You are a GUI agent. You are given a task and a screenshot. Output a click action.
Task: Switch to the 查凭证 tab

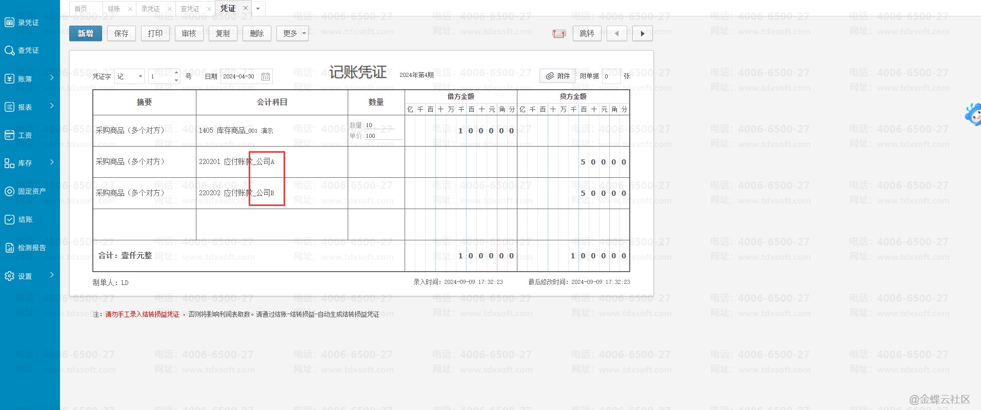tap(190, 9)
